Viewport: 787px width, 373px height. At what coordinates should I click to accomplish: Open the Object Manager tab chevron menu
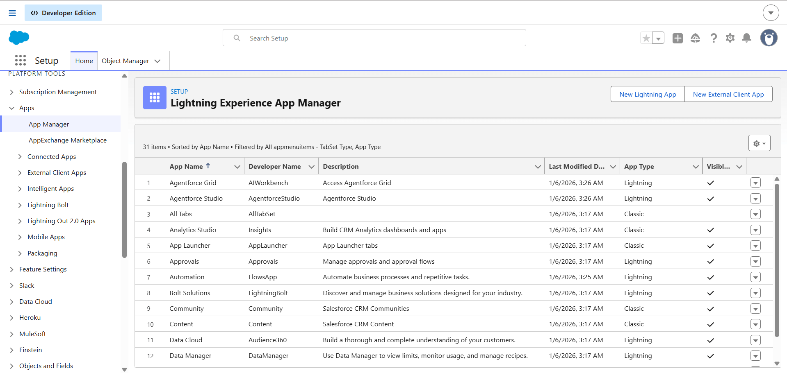[x=157, y=61]
